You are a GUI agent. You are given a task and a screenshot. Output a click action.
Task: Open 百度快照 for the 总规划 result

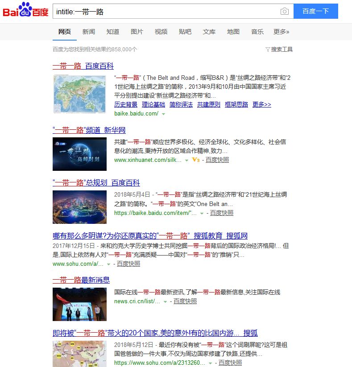pos(222,213)
